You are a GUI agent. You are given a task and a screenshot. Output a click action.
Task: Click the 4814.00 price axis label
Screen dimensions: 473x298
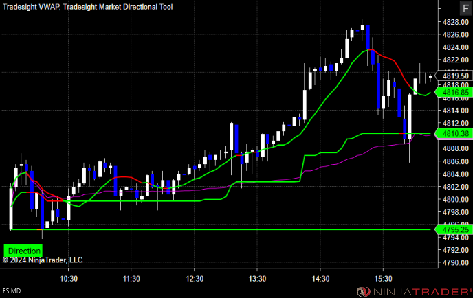point(456,111)
